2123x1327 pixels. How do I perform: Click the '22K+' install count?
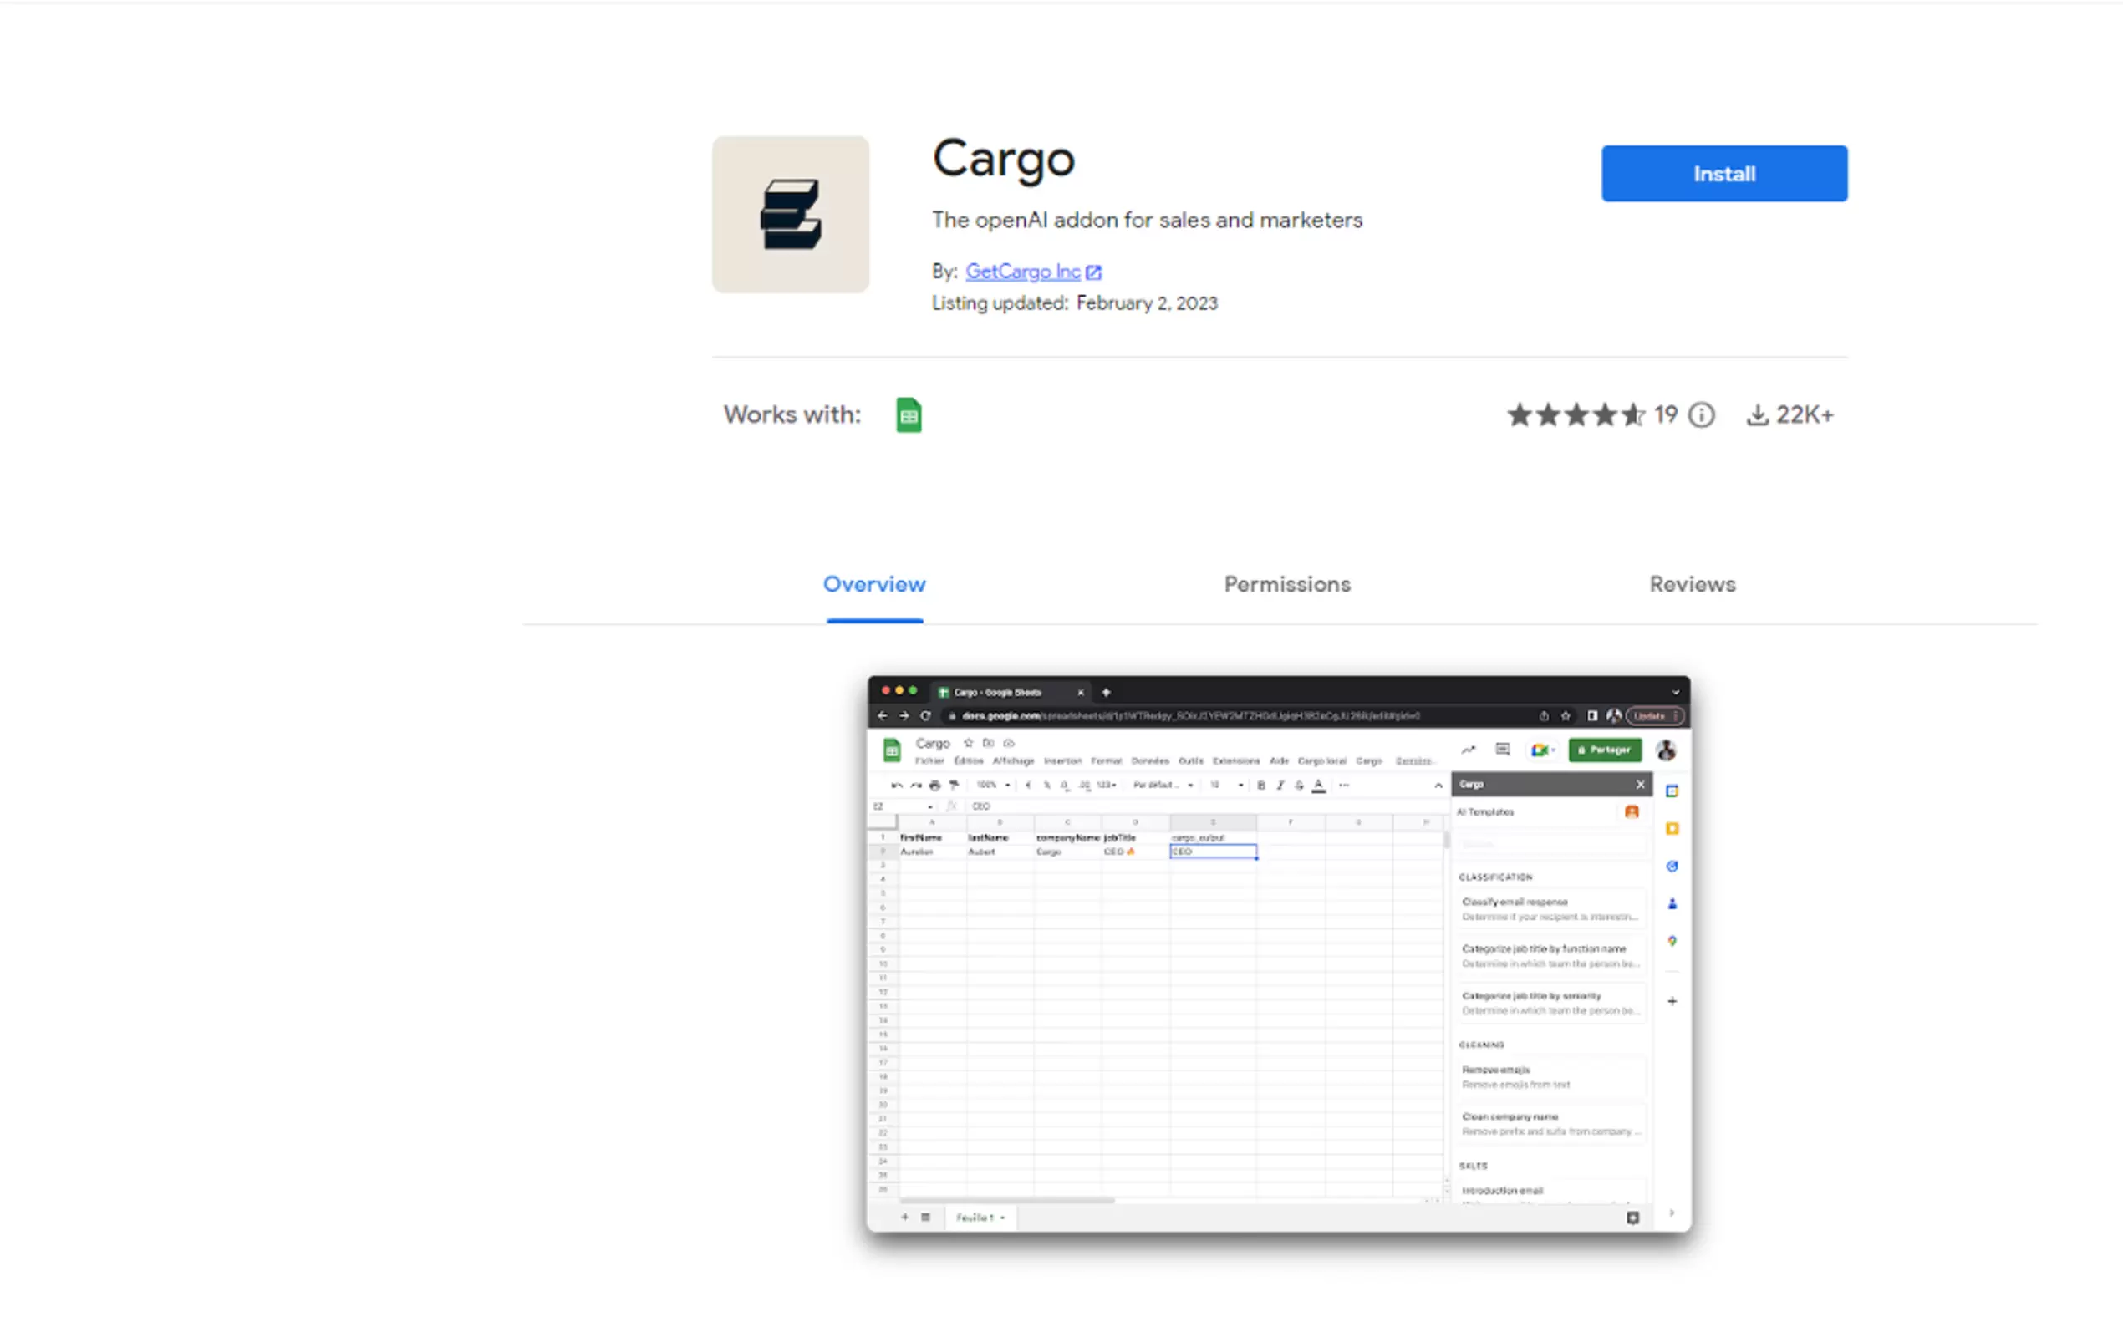pyautogui.click(x=1805, y=415)
